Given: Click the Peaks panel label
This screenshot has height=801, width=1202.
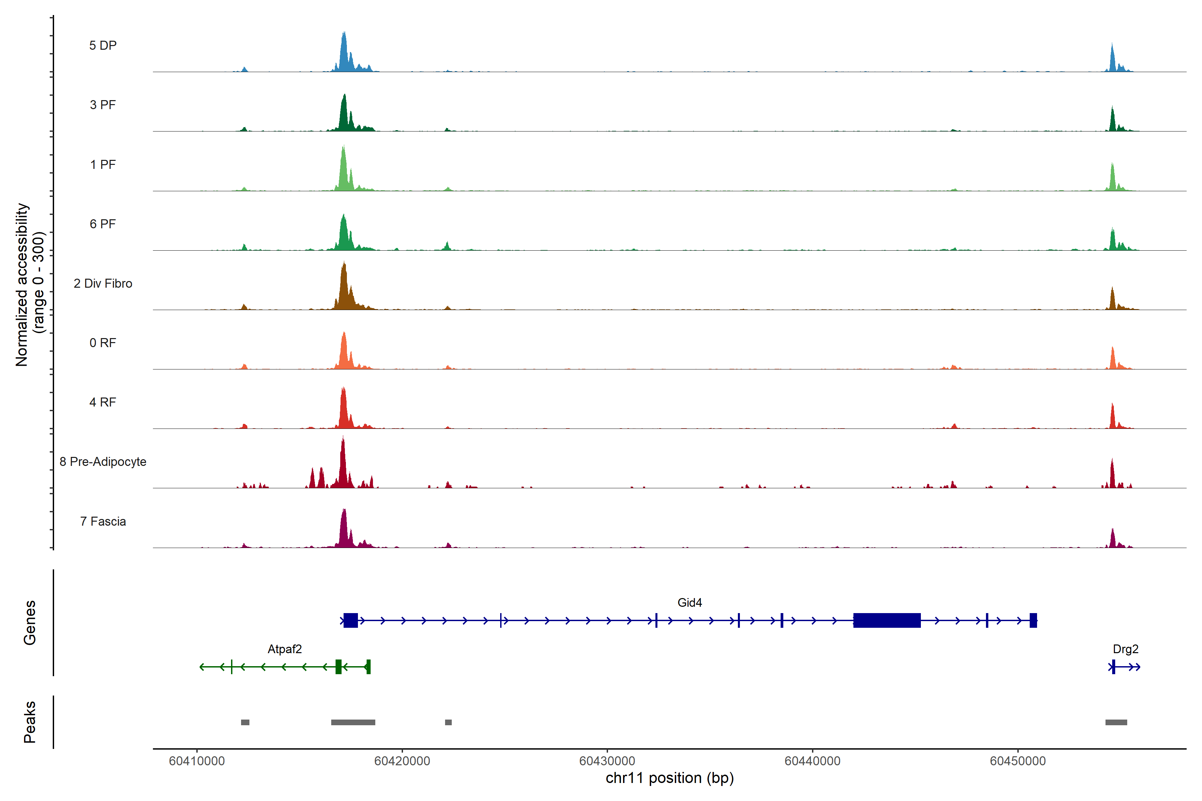Looking at the screenshot, I should (30, 722).
